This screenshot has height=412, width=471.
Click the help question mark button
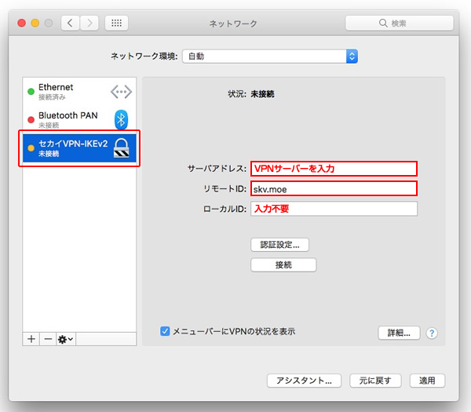[432, 333]
